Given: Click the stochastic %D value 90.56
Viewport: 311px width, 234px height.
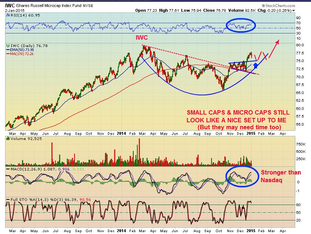Looking at the screenshot, I should (x=85, y=199).
